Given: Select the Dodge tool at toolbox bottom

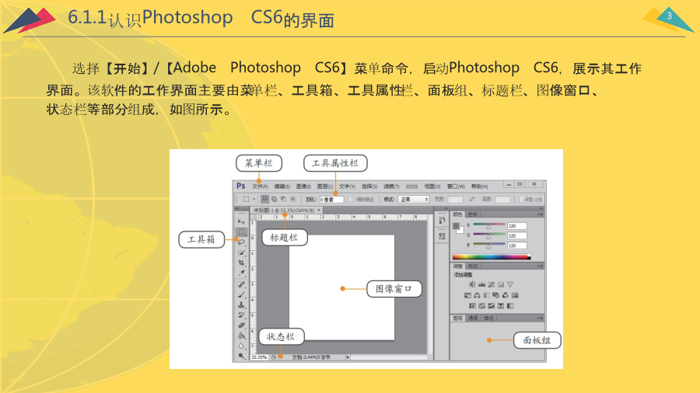Looking at the screenshot, I should tap(242, 356).
